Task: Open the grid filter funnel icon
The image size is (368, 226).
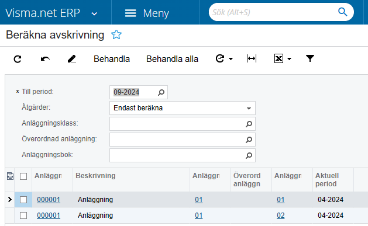Action: pyautogui.click(x=310, y=58)
